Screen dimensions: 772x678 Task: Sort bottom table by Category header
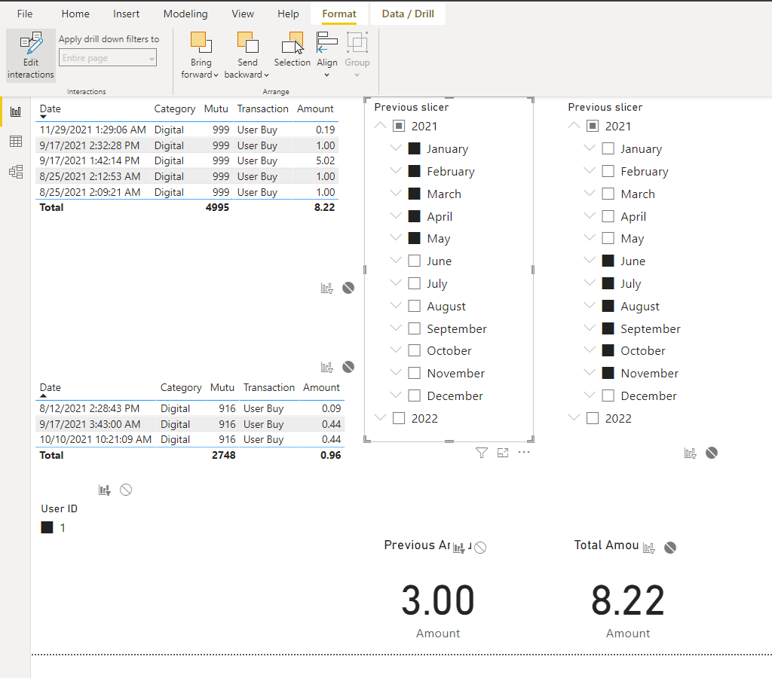coord(181,388)
